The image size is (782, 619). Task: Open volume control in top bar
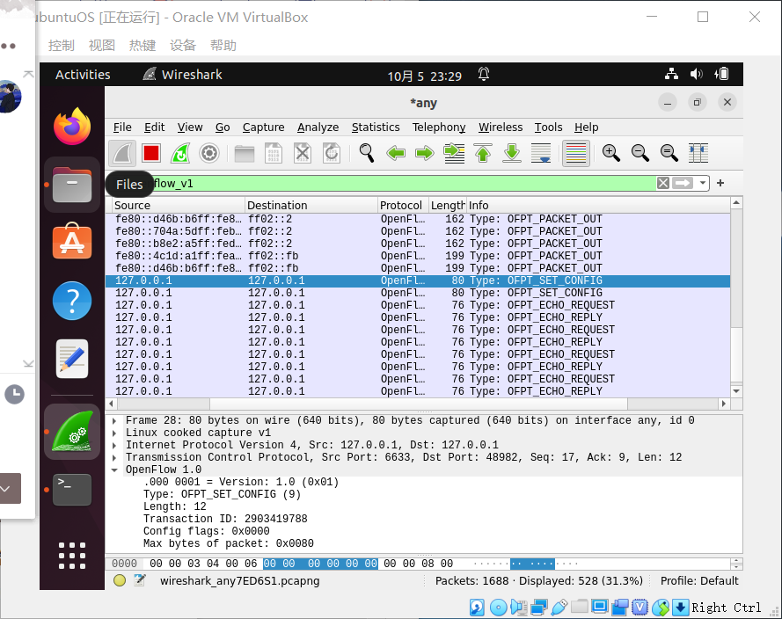tap(696, 74)
